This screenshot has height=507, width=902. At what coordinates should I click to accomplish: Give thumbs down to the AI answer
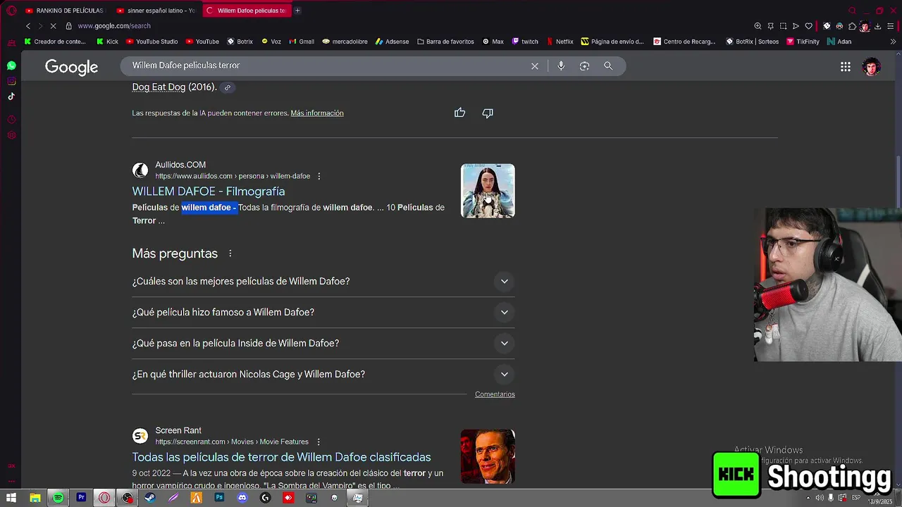tap(488, 113)
